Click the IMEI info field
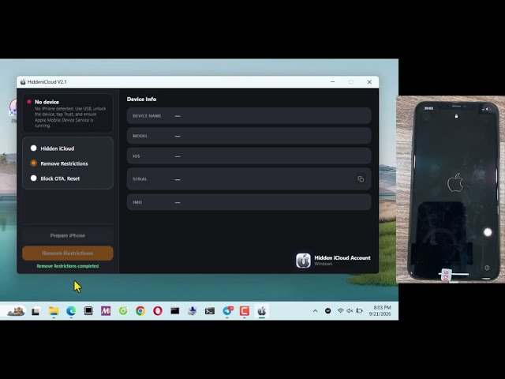This screenshot has height=379, width=505. [249, 202]
